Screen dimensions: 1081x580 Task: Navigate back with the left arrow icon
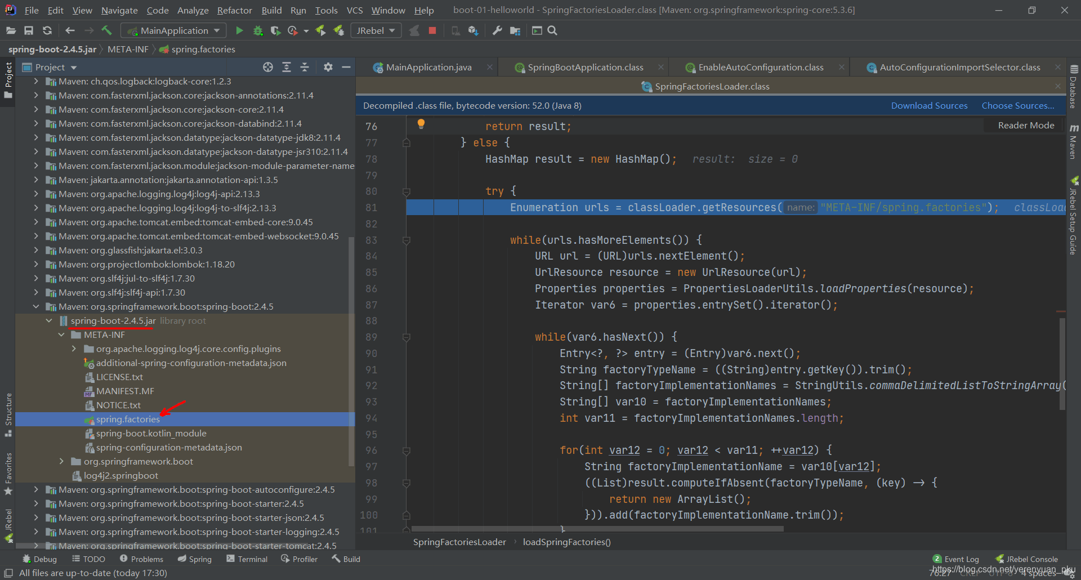click(x=70, y=30)
